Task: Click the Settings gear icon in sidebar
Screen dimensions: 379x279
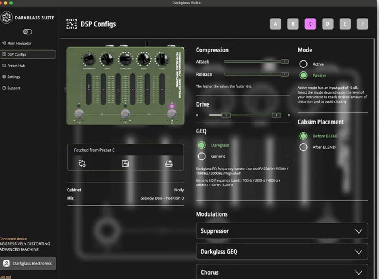Action: (x=4, y=77)
